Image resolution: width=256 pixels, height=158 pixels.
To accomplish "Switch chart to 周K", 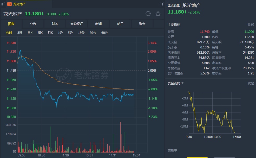I will (40, 33).
